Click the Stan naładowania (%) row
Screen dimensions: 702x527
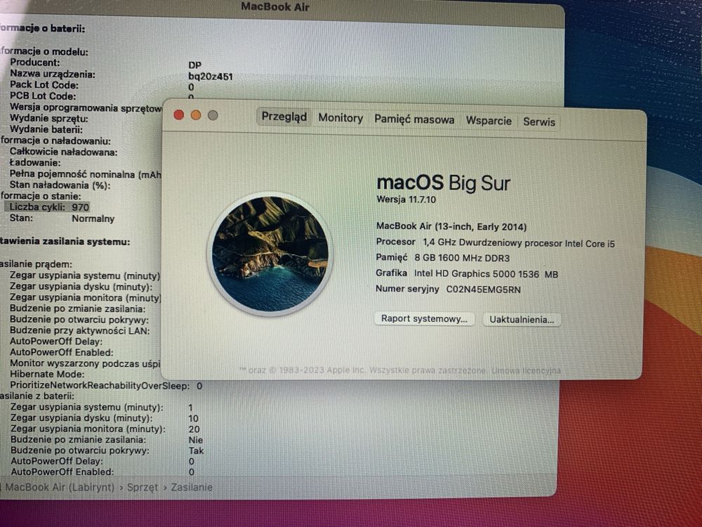pyautogui.click(x=60, y=185)
